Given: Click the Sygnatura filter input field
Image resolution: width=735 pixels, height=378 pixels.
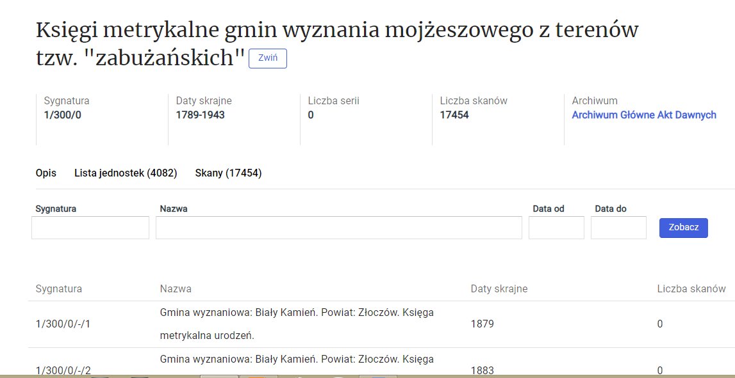Looking at the screenshot, I should 90,228.
